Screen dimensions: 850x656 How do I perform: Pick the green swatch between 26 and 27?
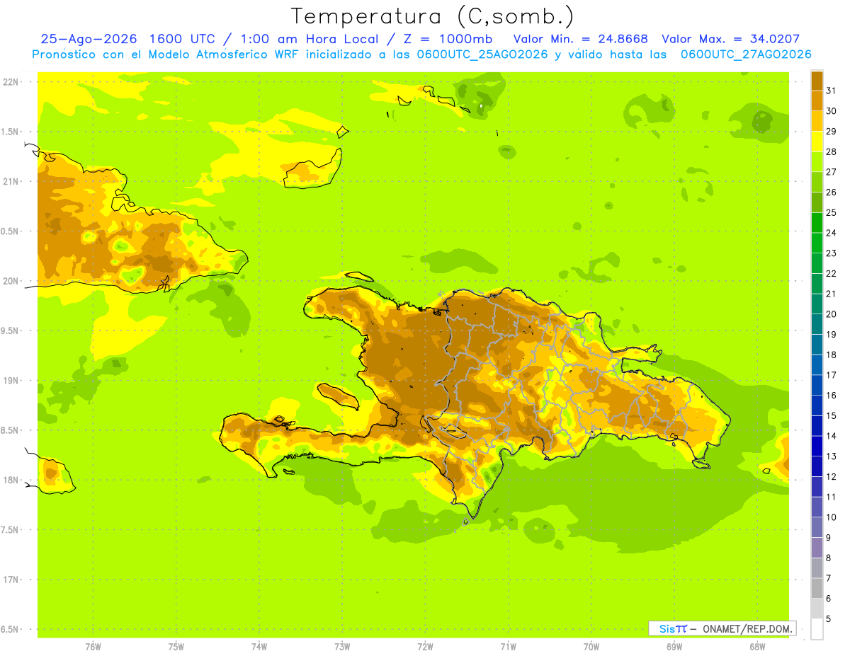(x=817, y=182)
